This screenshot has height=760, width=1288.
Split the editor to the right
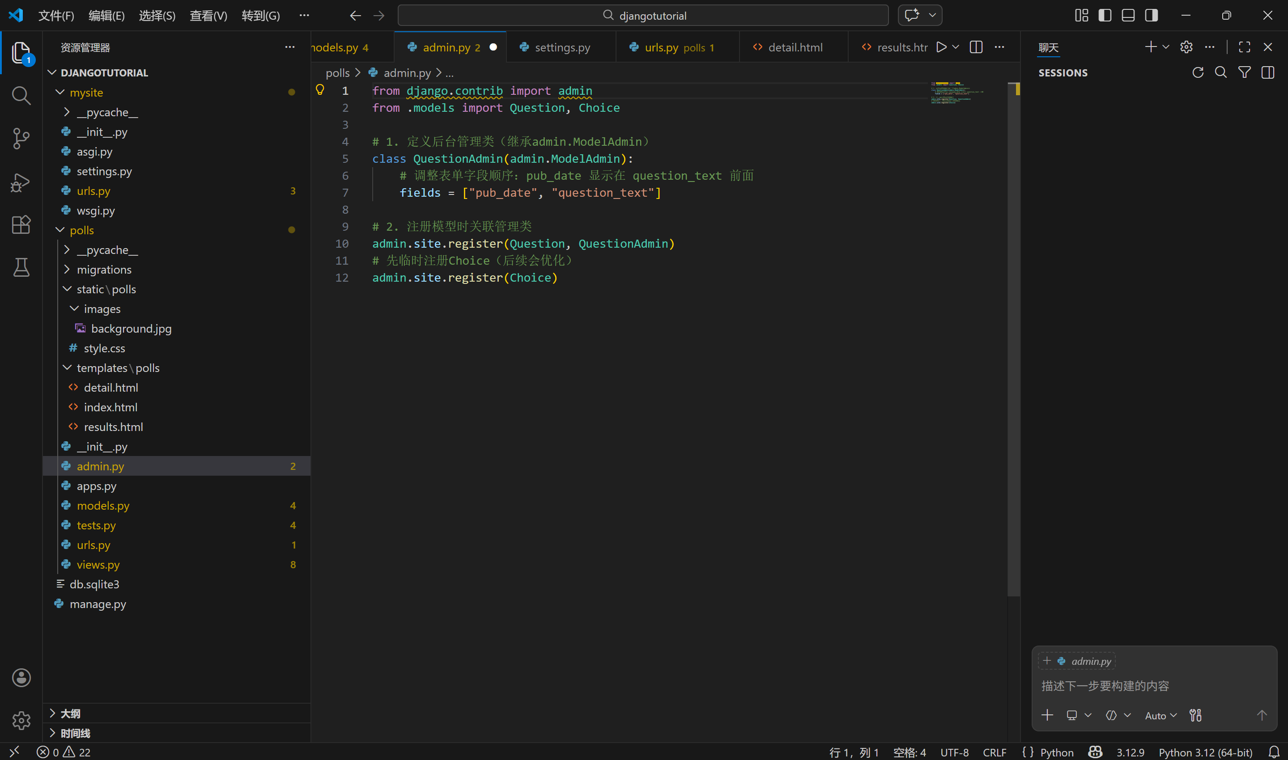point(976,47)
